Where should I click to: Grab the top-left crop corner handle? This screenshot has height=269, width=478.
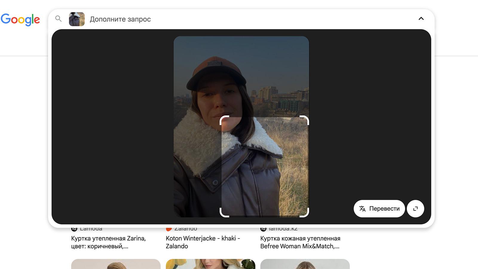pyautogui.click(x=224, y=120)
